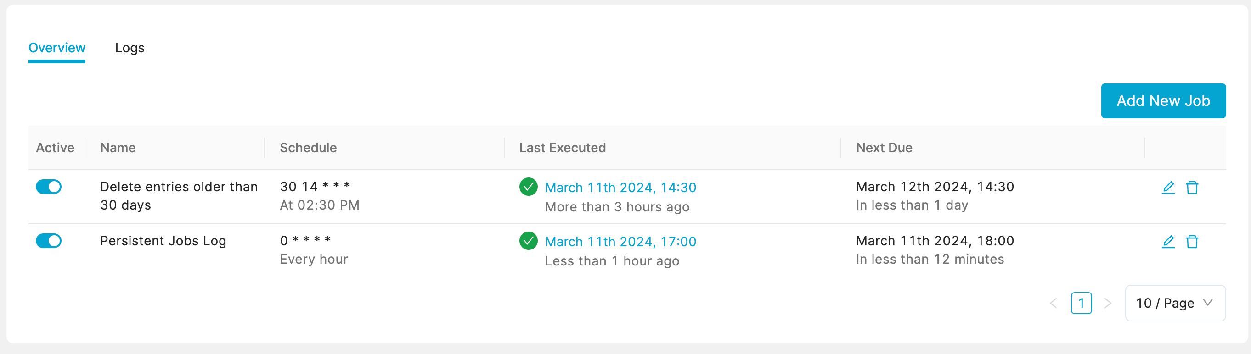
Task: Edit the Delete entries older than 30 days job
Action: [x=1168, y=188]
